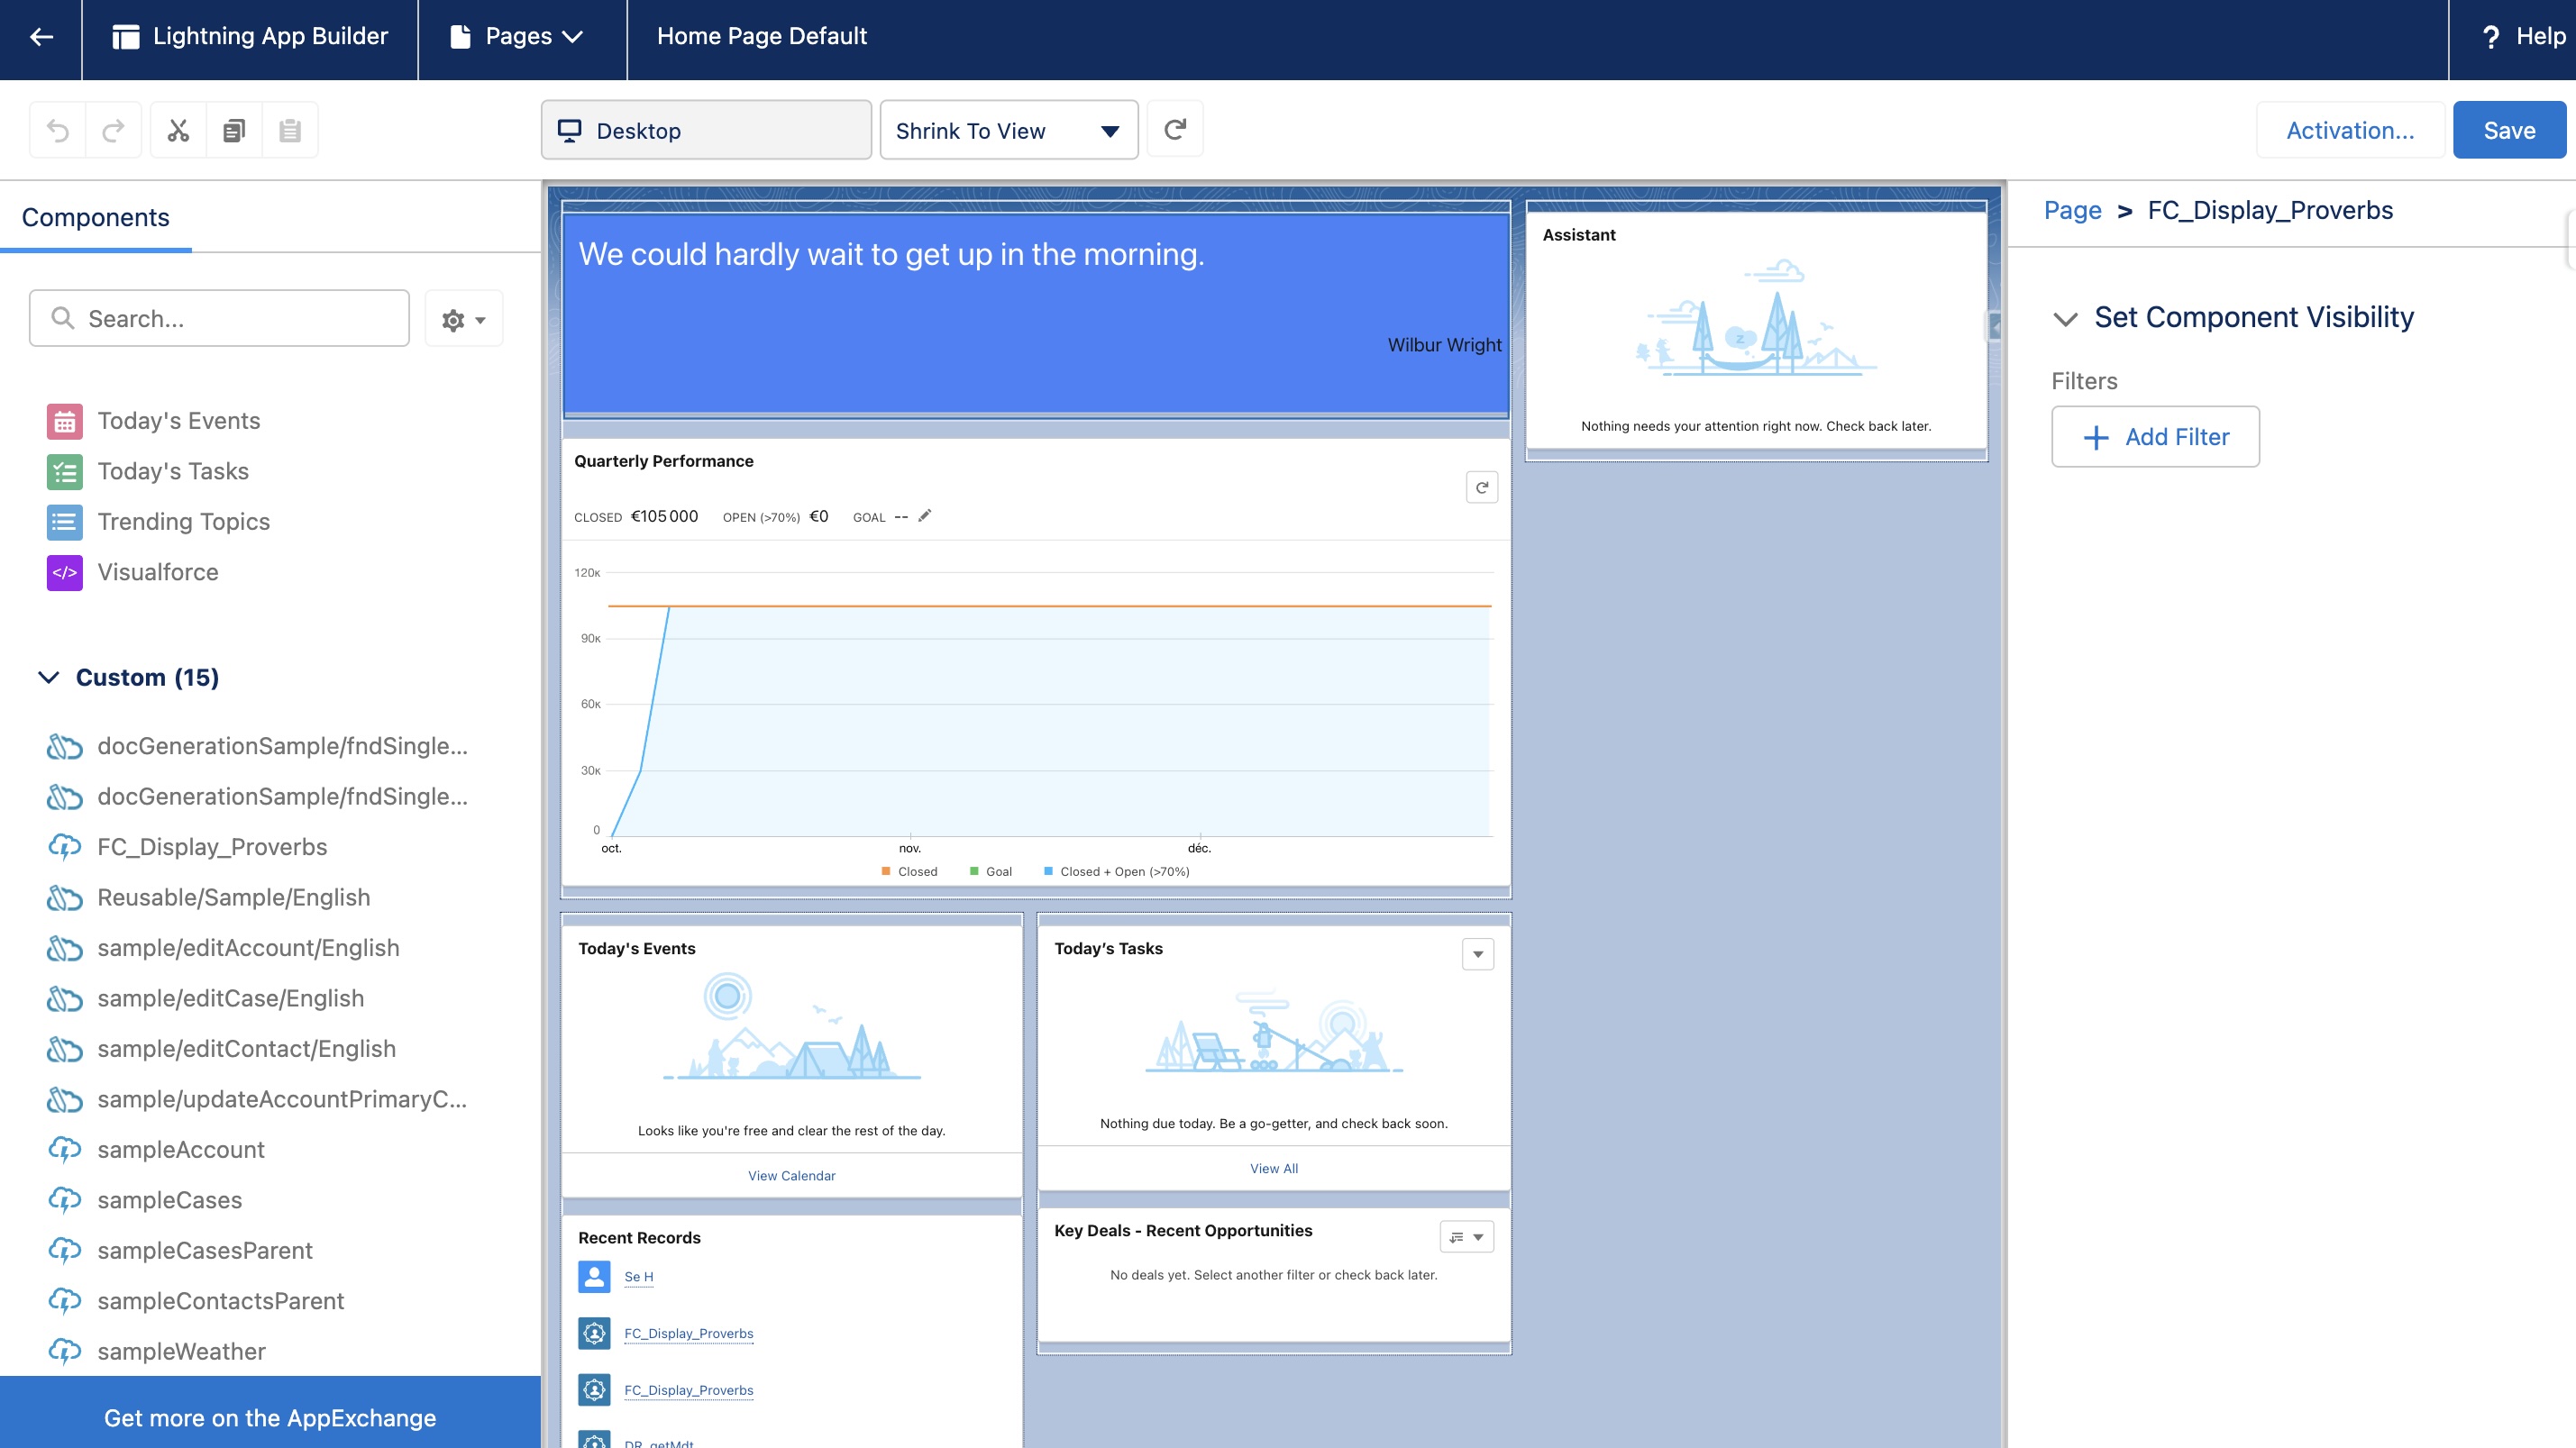This screenshot has width=2576, height=1448.
Task: Edit the Goal pencil icon
Action: point(925,516)
